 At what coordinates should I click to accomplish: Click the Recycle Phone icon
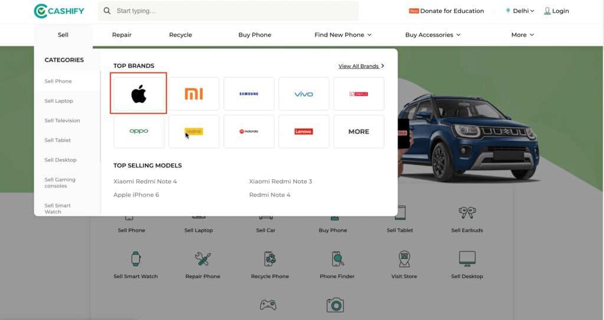pos(270,259)
